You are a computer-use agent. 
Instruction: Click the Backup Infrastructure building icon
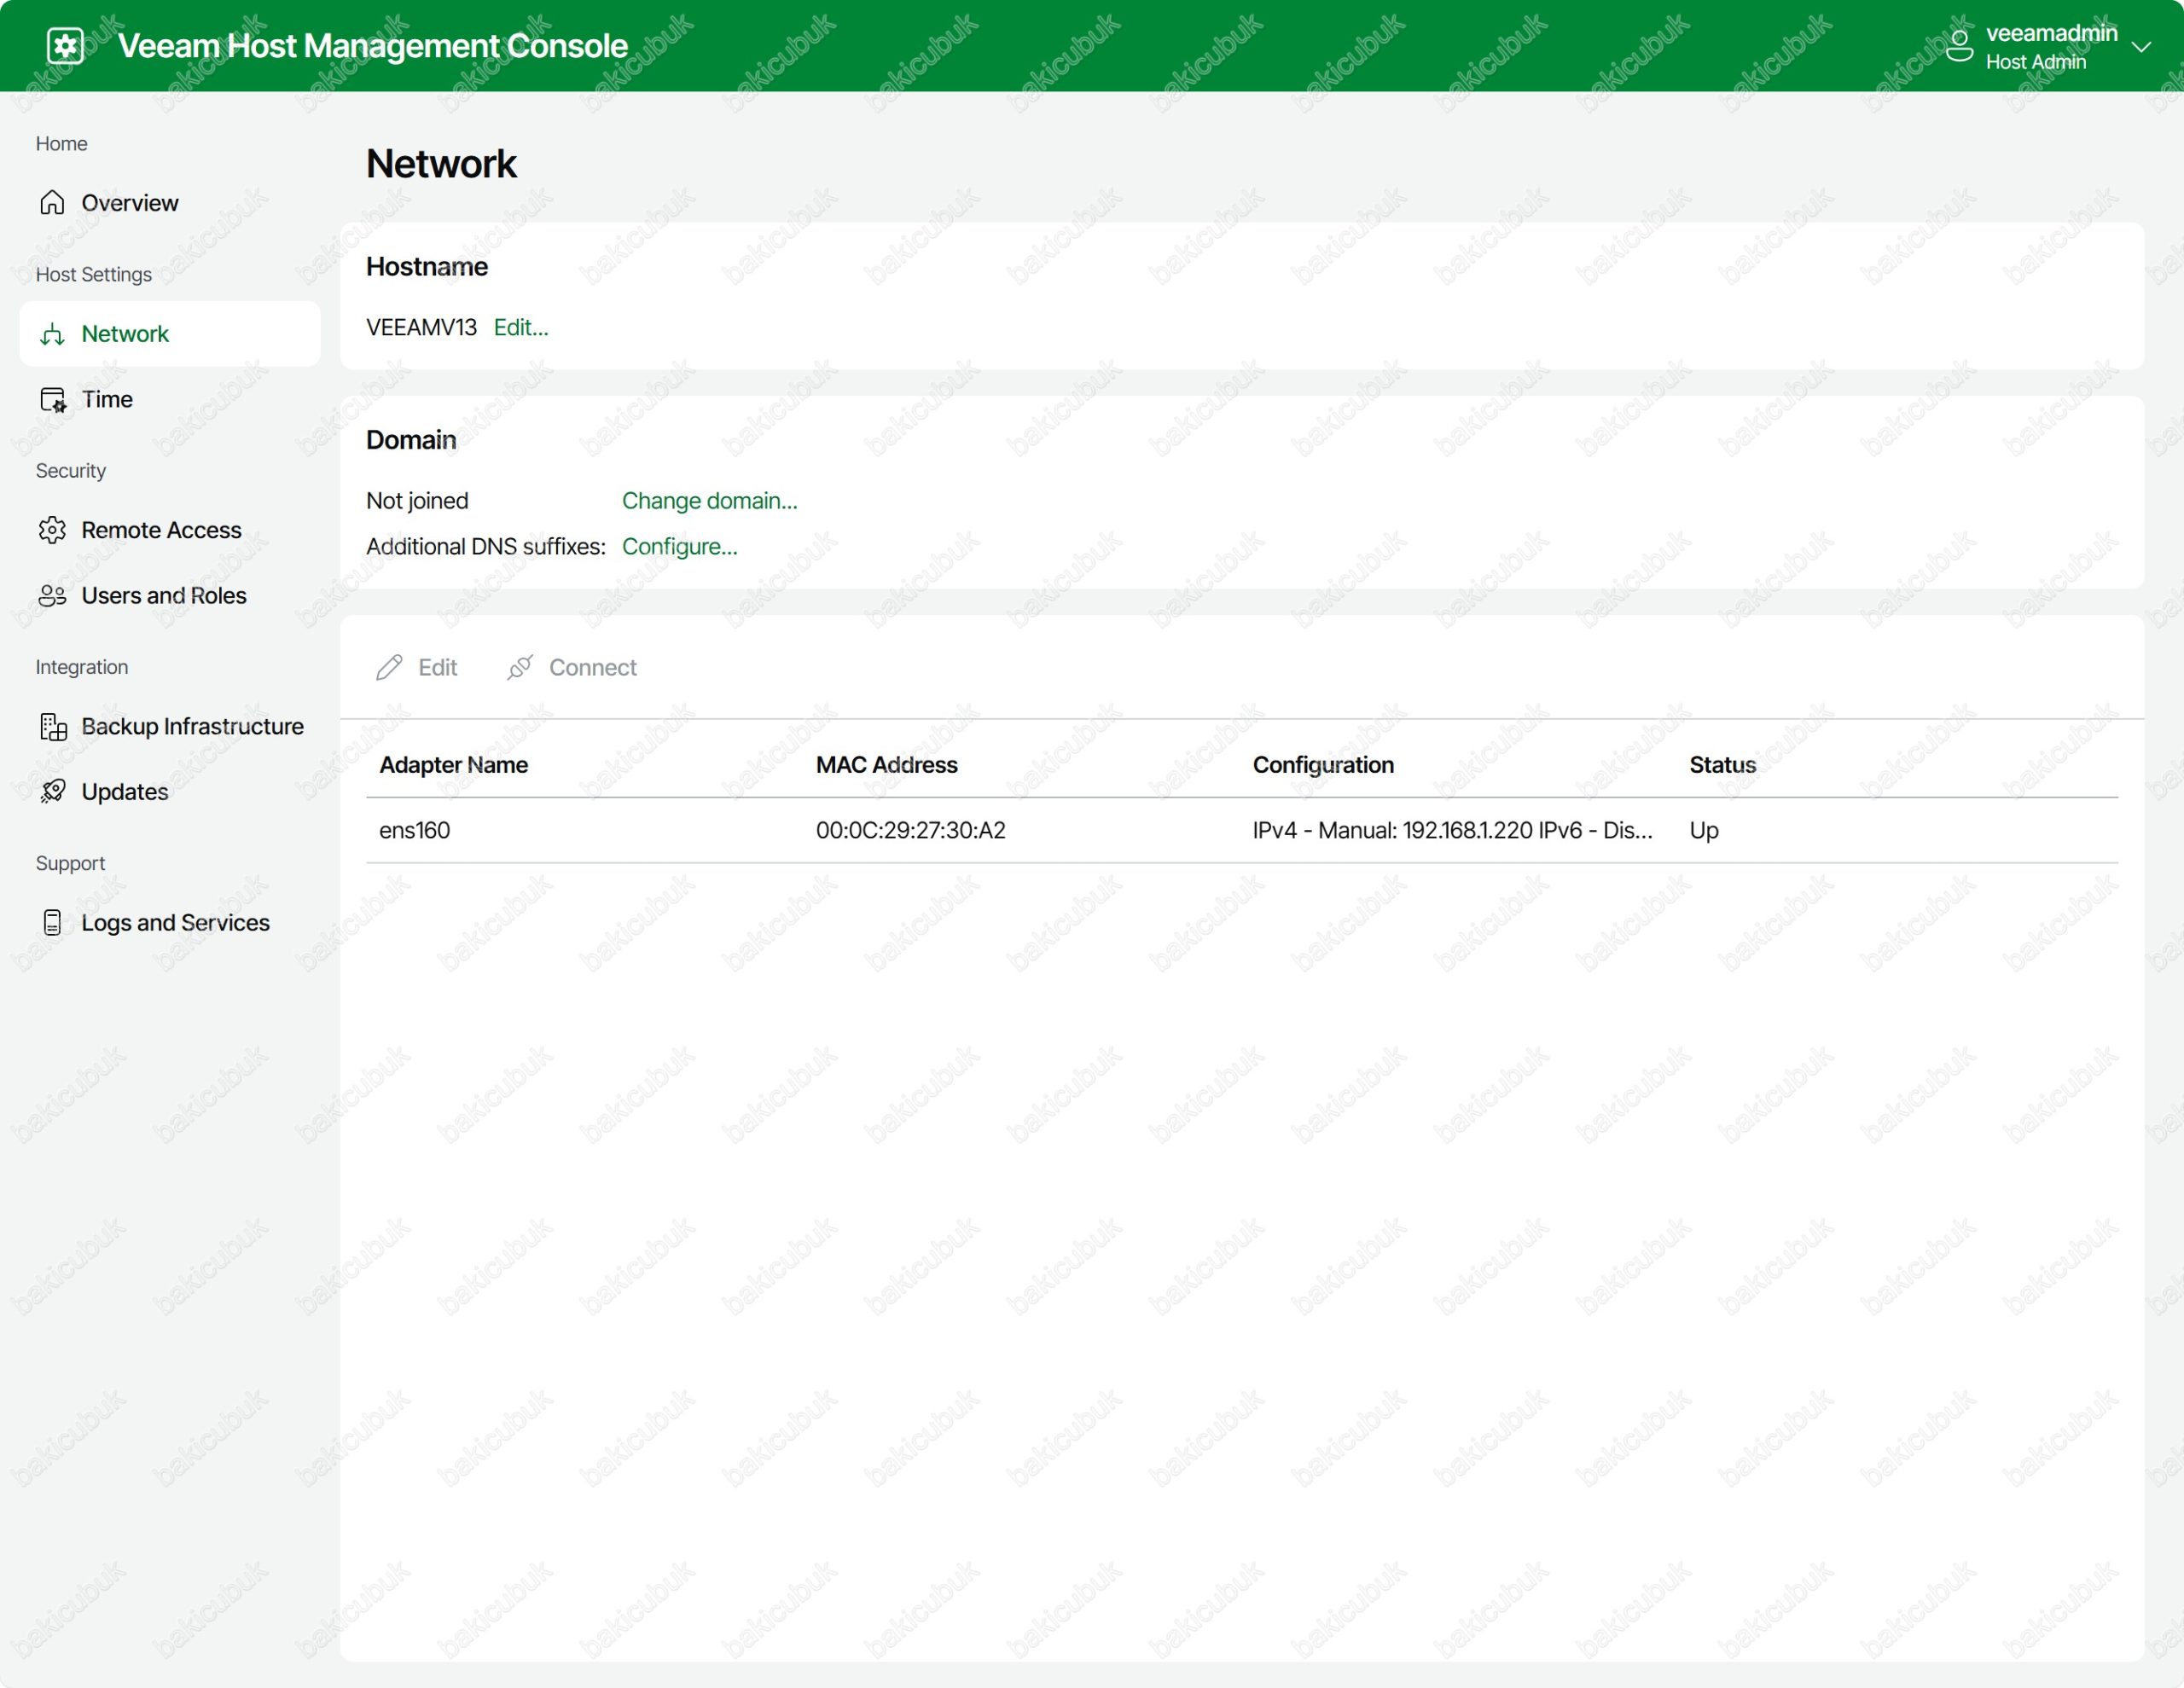tap(52, 727)
